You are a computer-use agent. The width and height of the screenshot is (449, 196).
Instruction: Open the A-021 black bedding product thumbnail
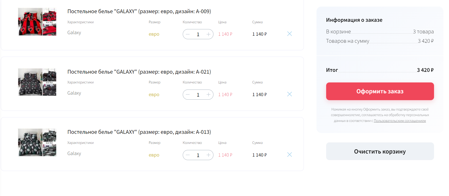point(37,82)
